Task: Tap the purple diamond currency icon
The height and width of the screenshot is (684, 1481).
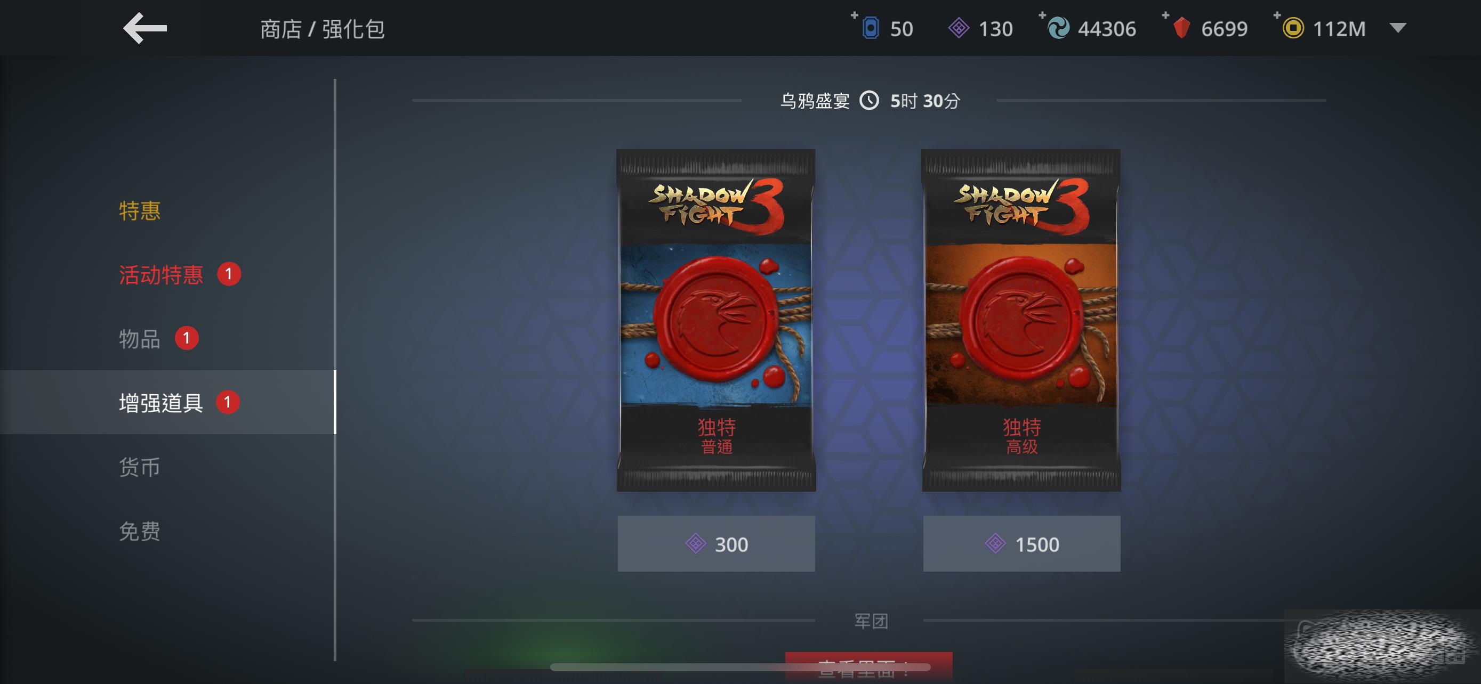Action: pyautogui.click(x=959, y=28)
